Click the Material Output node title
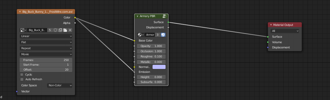The width and height of the screenshot is (330, 100). tap(283, 25)
